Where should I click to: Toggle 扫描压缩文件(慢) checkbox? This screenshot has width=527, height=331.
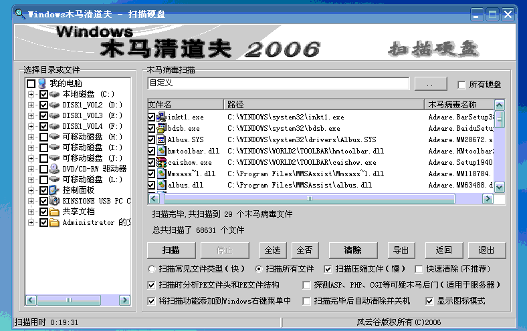[328, 269]
